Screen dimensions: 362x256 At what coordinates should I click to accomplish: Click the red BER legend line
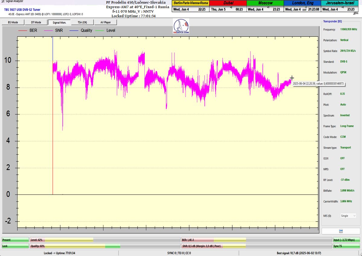pyautogui.click(x=23, y=30)
